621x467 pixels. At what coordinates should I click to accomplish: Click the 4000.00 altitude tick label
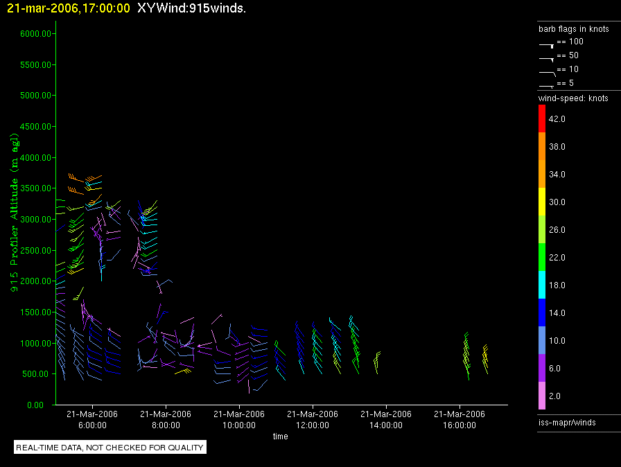pyautogui.click(x=35, y=157)
